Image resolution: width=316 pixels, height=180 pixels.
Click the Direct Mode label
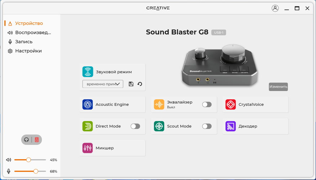coord(108,126)
